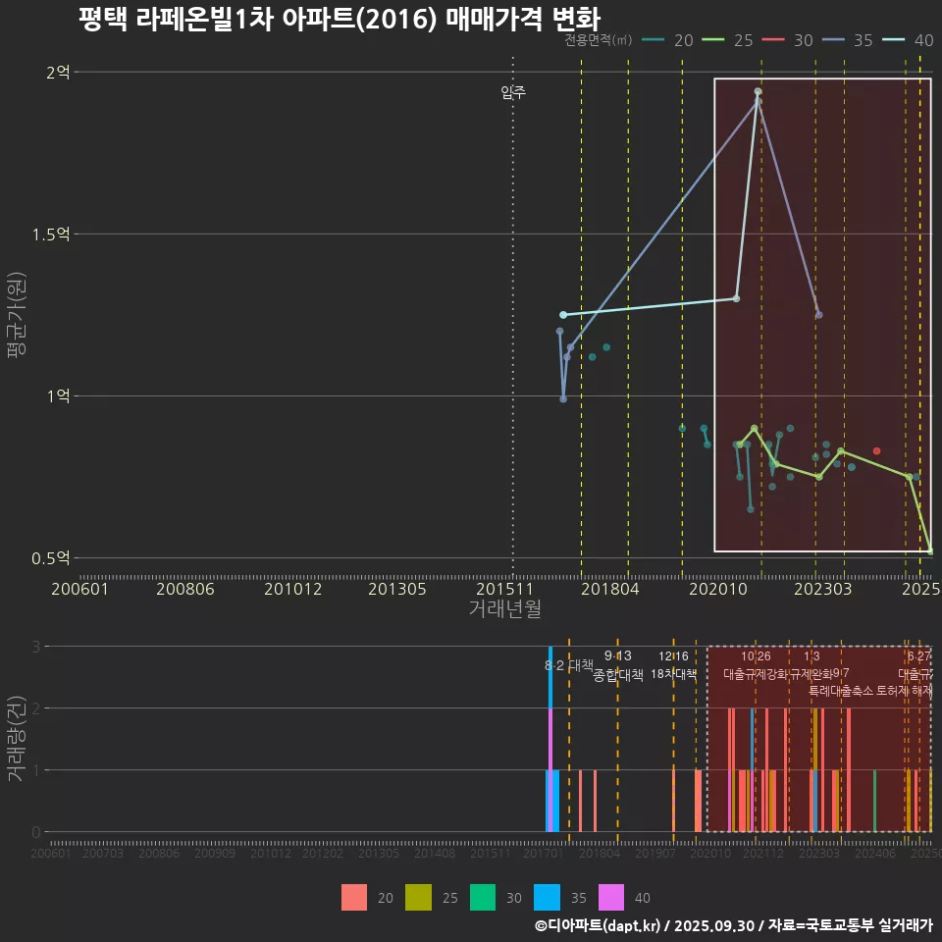The width and height of the screenshot is (942, 942).
Task: Select the 12·16 18차대책 annotation
Action: coord(673,665)
